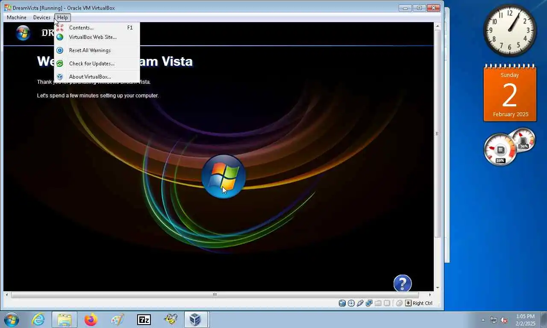Click the VirtualBox window title bar icon
547x328 pixels.
[8, 8]
